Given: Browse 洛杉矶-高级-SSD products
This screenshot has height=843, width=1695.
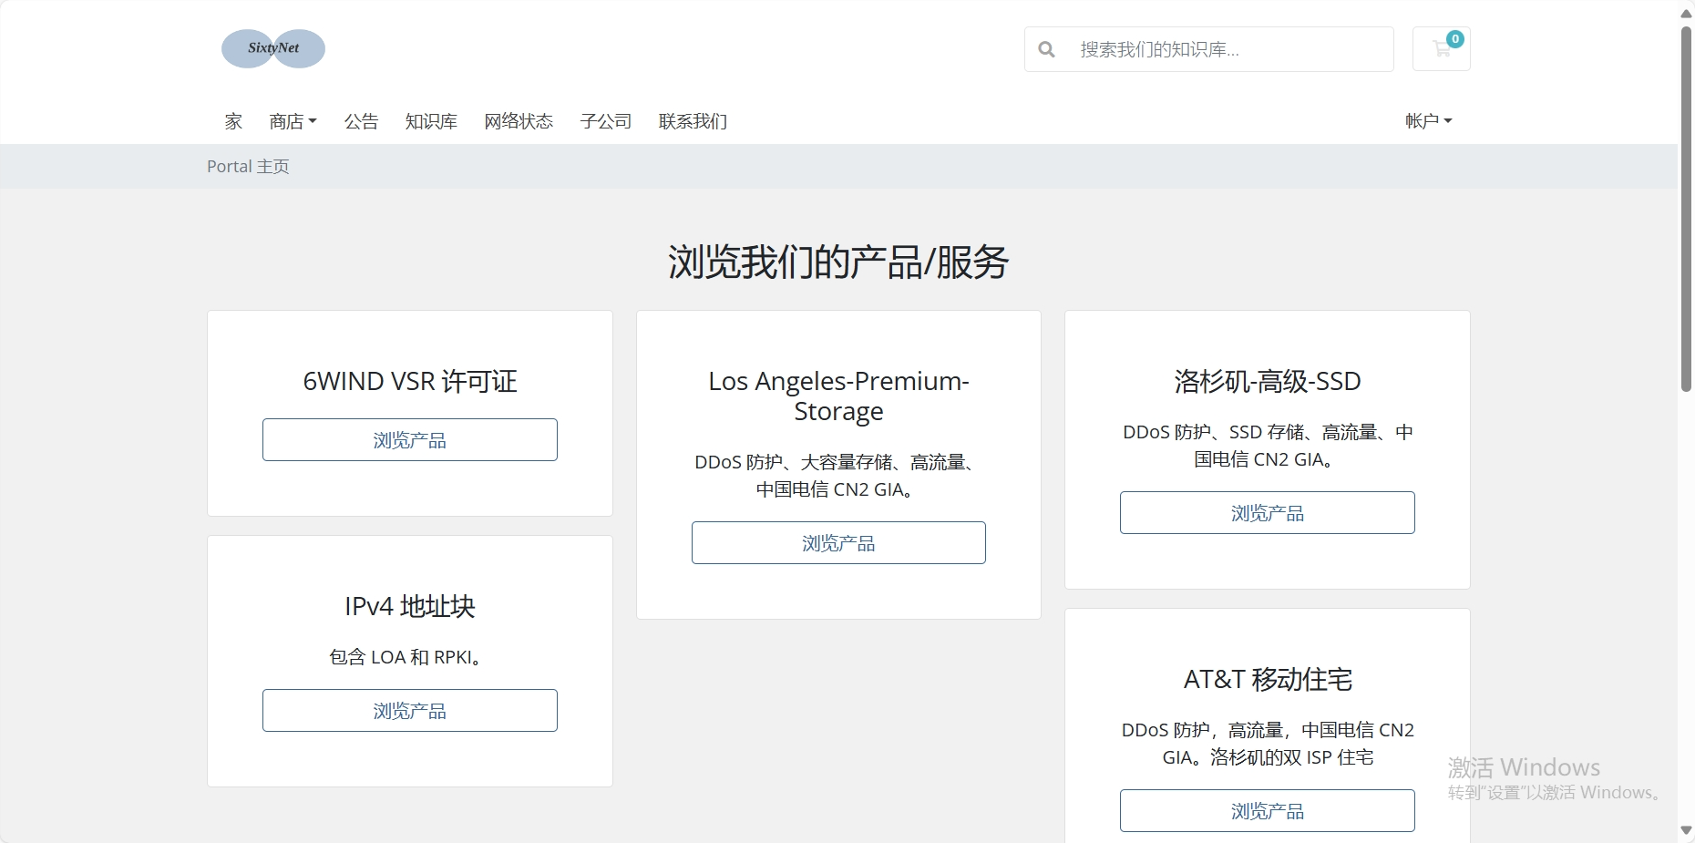Looking at the screenshot, I should click(x=1267, y=512).
